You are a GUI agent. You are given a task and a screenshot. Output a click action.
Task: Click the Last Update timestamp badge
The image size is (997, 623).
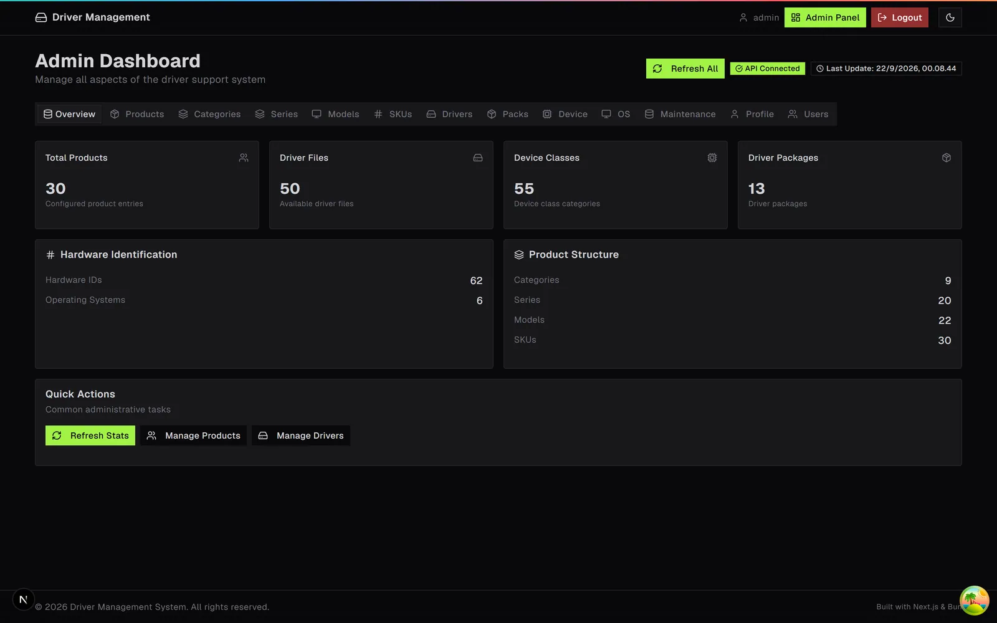pyautogui.click(x=885, y=69)
